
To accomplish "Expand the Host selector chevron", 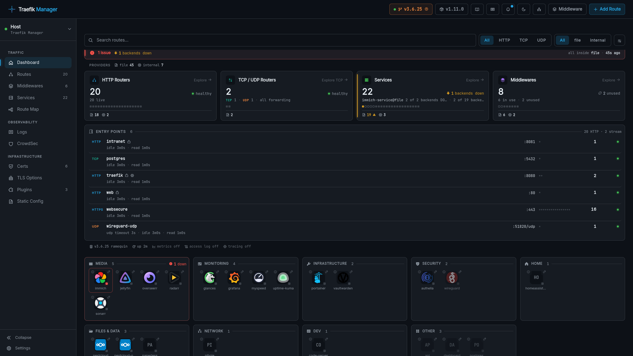I will click(70, 29).
